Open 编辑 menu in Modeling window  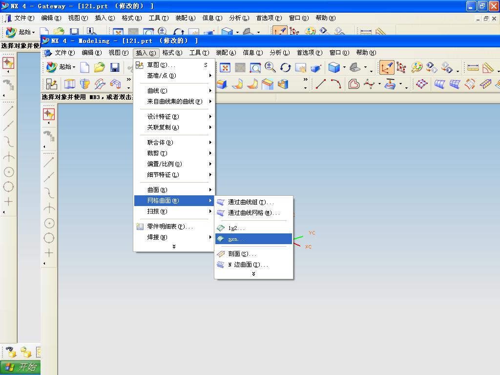click(91, 53)
